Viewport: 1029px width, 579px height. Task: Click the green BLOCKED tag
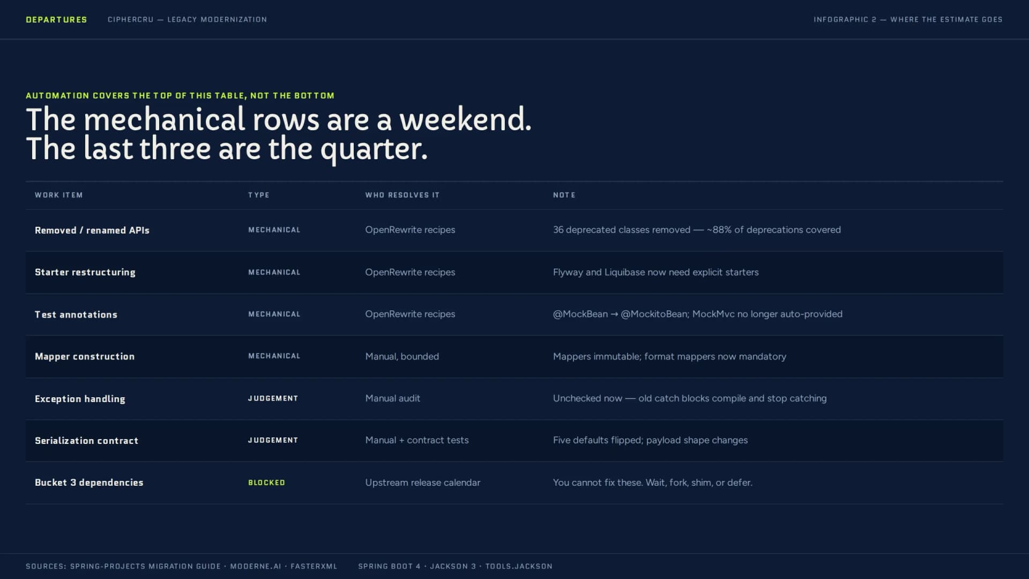[x=266, y=482]
